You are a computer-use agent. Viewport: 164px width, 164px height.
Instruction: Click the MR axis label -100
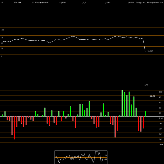160,145
